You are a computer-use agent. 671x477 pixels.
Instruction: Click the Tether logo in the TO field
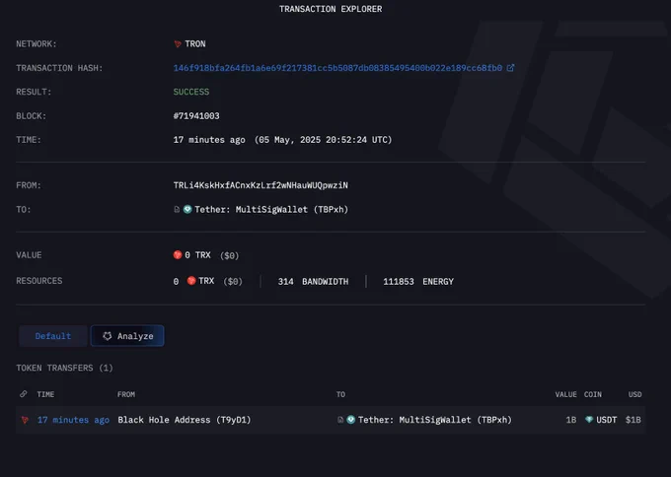click(x=187, y=210)
